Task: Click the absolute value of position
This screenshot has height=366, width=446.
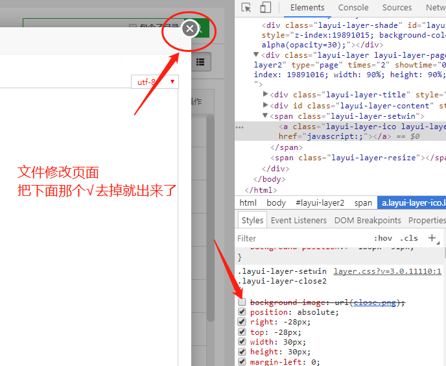Action: tap(316, 312)
